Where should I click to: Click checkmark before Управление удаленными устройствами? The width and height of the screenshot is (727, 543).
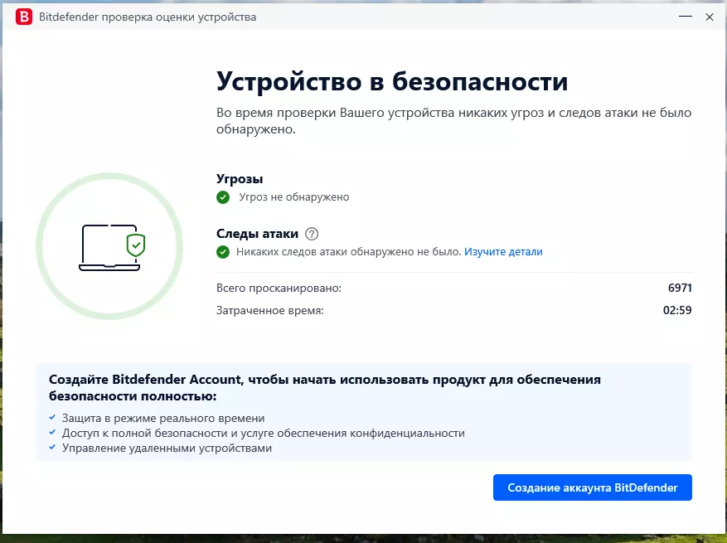pos(52,448)
